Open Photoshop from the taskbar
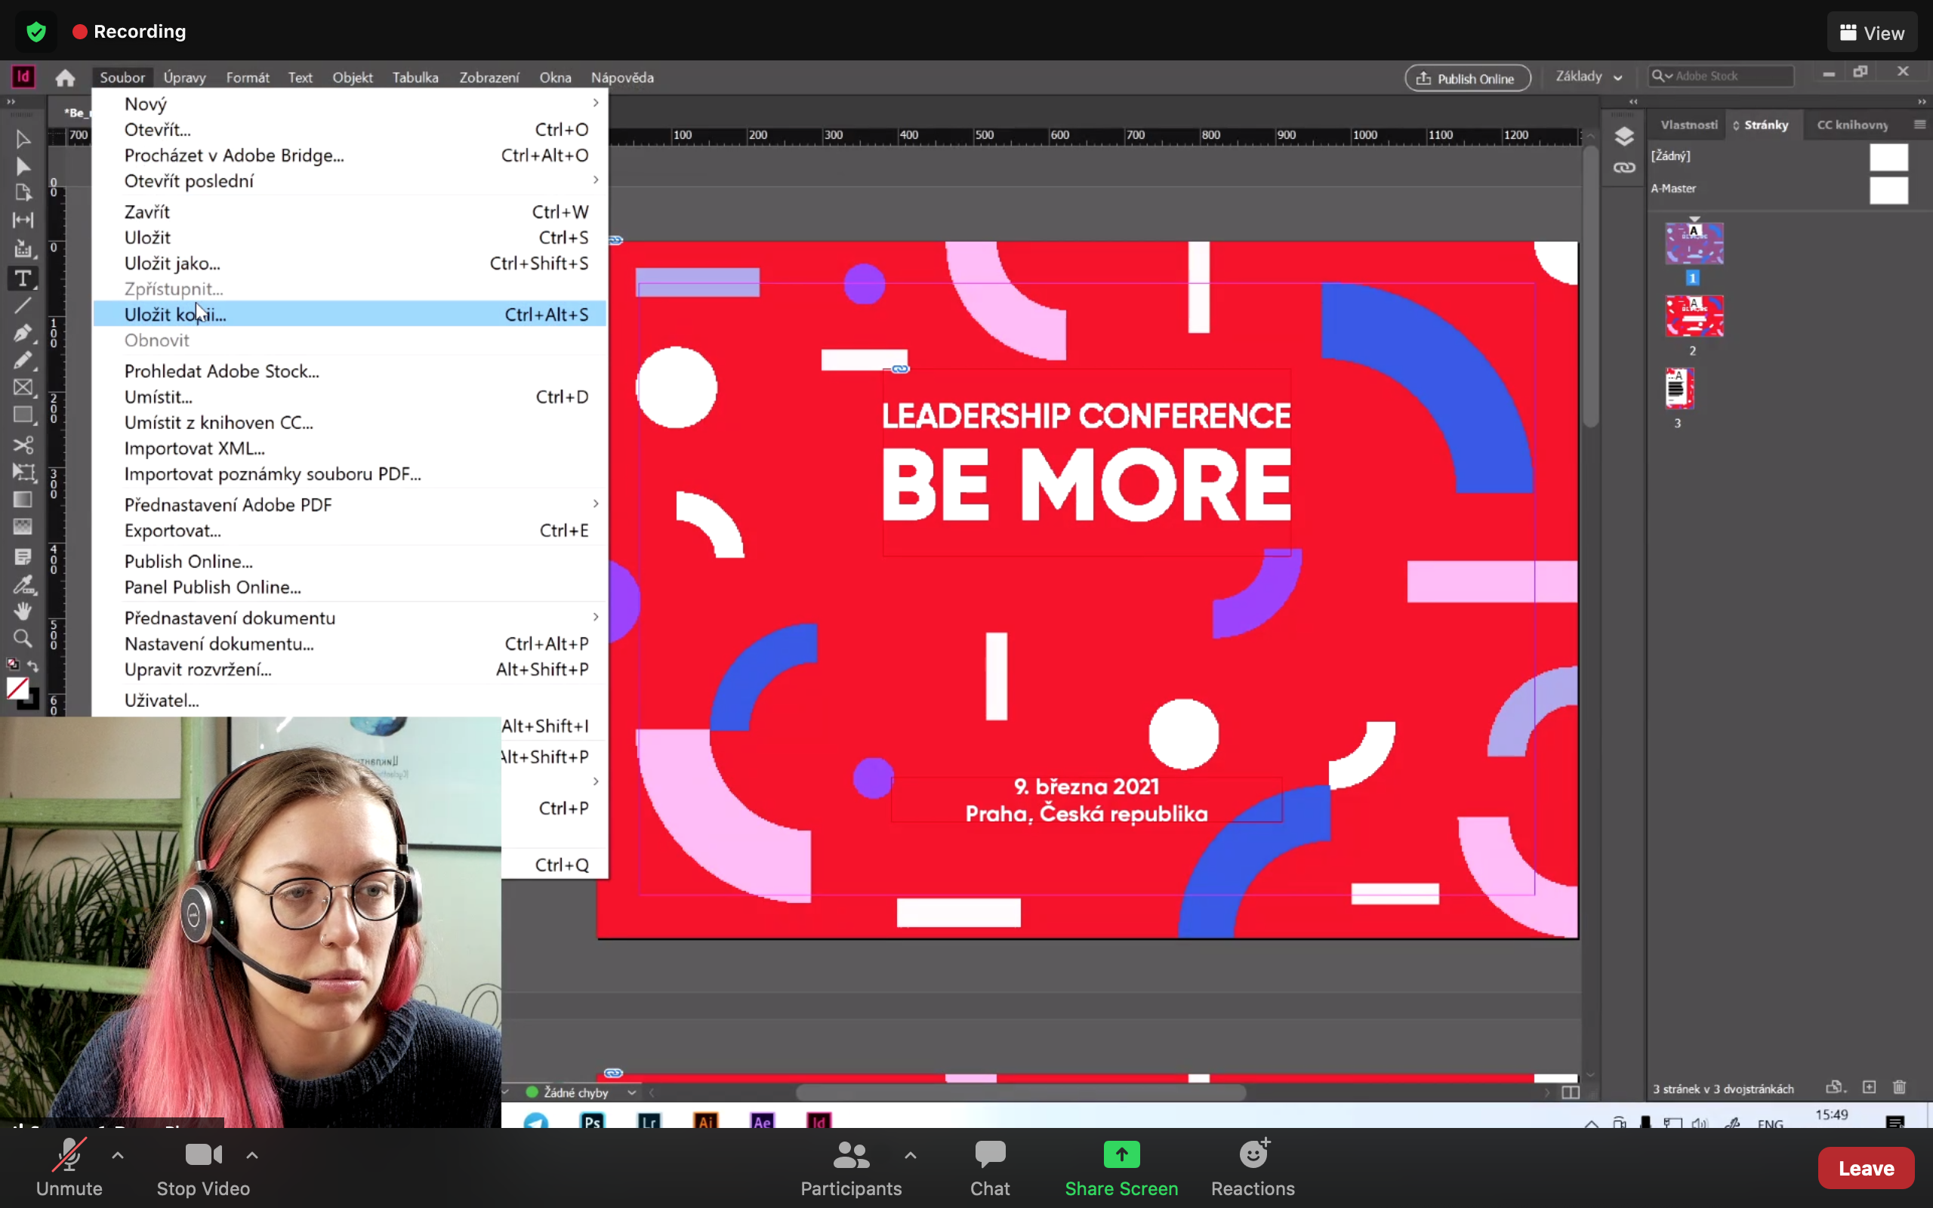 pyautogui.click(x=593, y=1120)
